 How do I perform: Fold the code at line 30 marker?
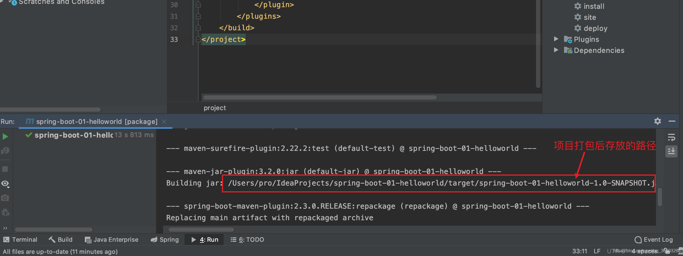(x=198, y=5)
